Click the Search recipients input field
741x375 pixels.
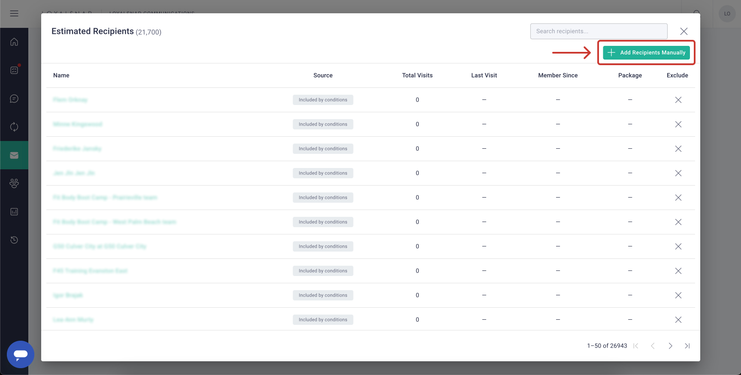pos(599,31)
